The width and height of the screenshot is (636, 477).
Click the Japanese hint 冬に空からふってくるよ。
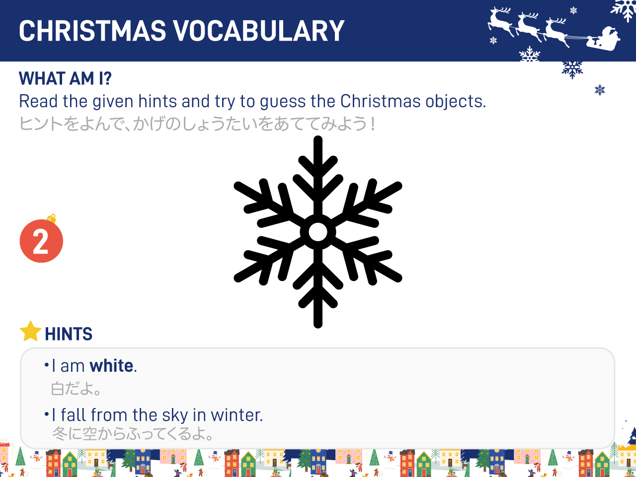[133, 434]
